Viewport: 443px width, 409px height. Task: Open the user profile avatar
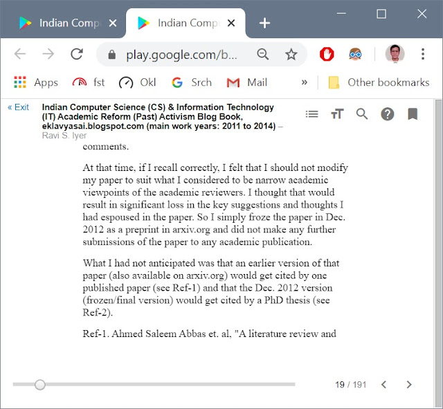395,54
